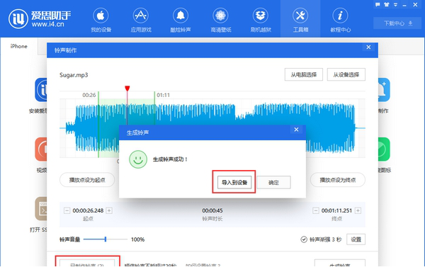
Task: Click the smiley success icon
Action: (x=138, y=159)
